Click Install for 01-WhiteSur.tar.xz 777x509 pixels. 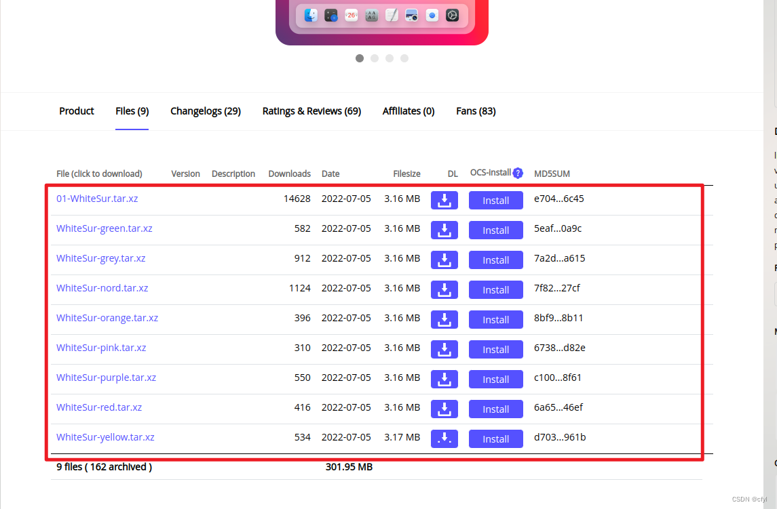pyautogui.click(x=495, y=201)
